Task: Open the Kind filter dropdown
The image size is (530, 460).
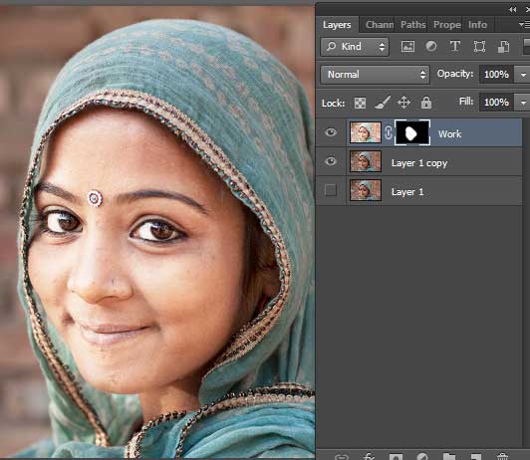Action: pos(355,46)
